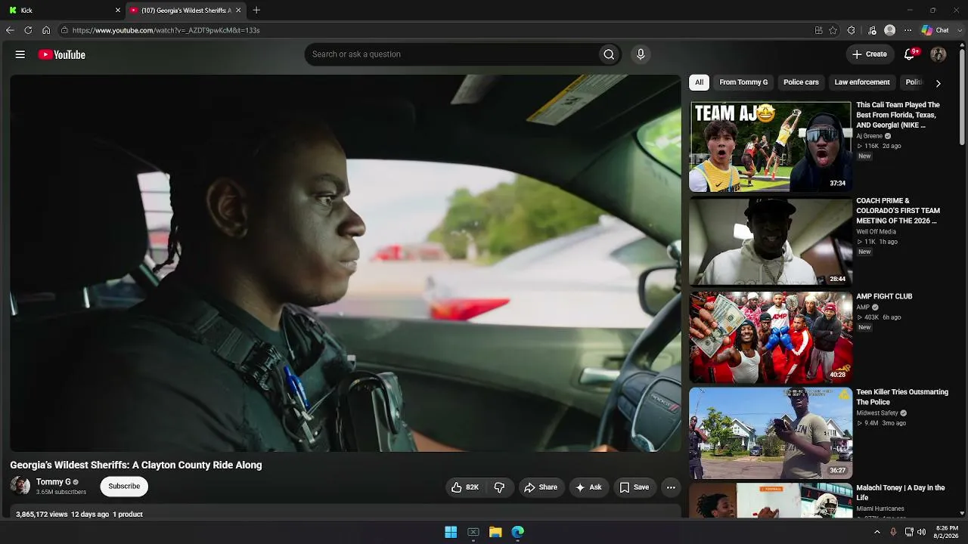
Task: Show more filter chips with the arrow
Action: 939,83
